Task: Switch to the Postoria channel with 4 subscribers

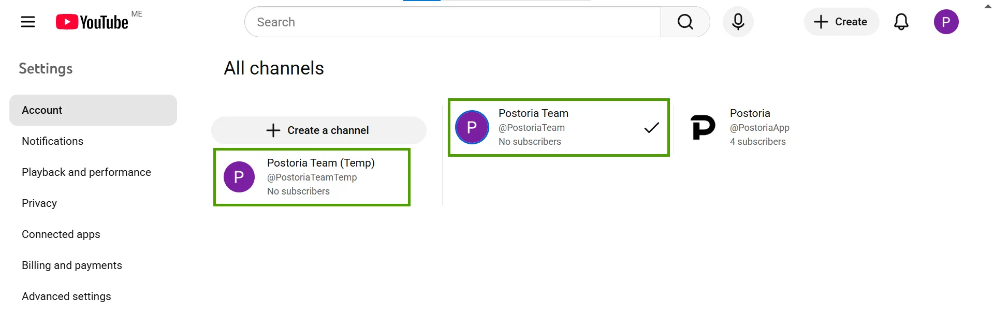Action: (751, 127)
